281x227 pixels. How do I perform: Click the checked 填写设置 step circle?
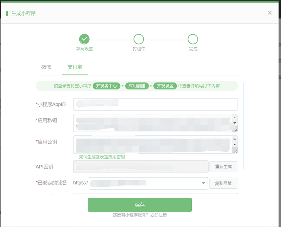84,39
